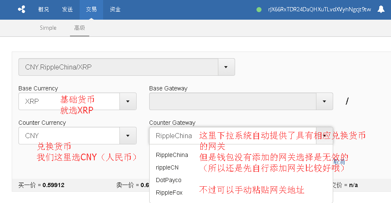Select the 交易 trade tab
391x203 pixels.
point(91,9)
